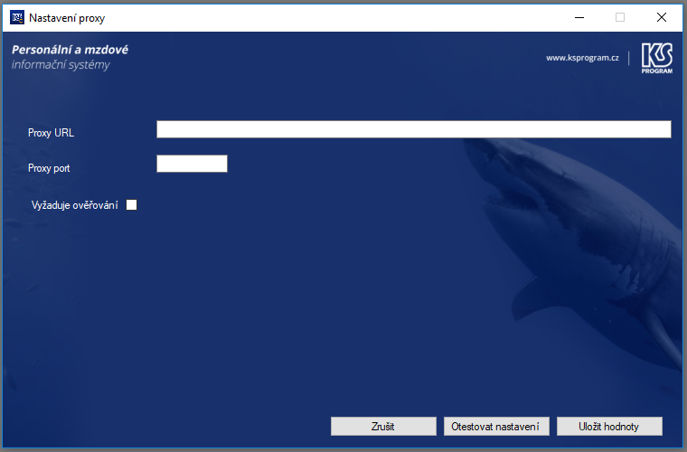The image size is (687, 452).
Task: Click the Nastavení proxy window title
Action: coord(67,18)
